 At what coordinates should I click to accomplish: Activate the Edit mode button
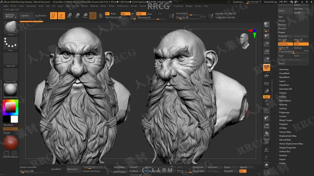pos(54,16)
